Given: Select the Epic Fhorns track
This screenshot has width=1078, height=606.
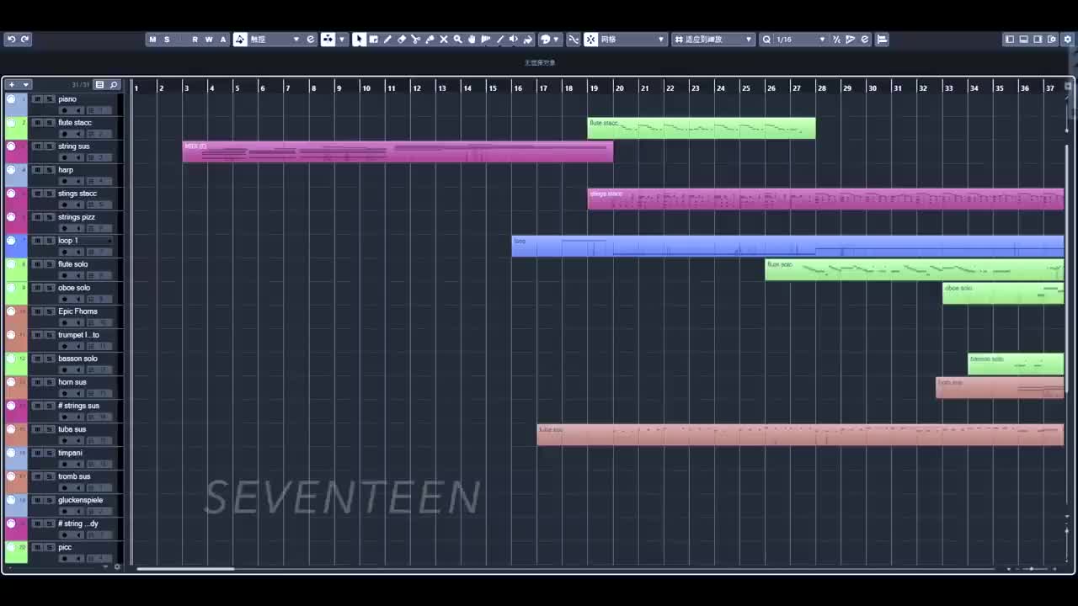Looking at the screenshot, I should [x=78, y=311].
